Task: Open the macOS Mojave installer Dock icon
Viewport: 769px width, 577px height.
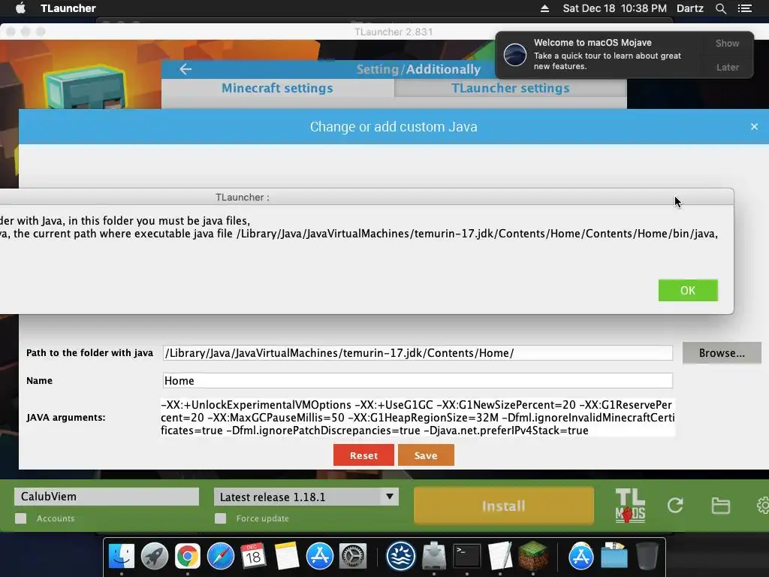Action: 401,557
